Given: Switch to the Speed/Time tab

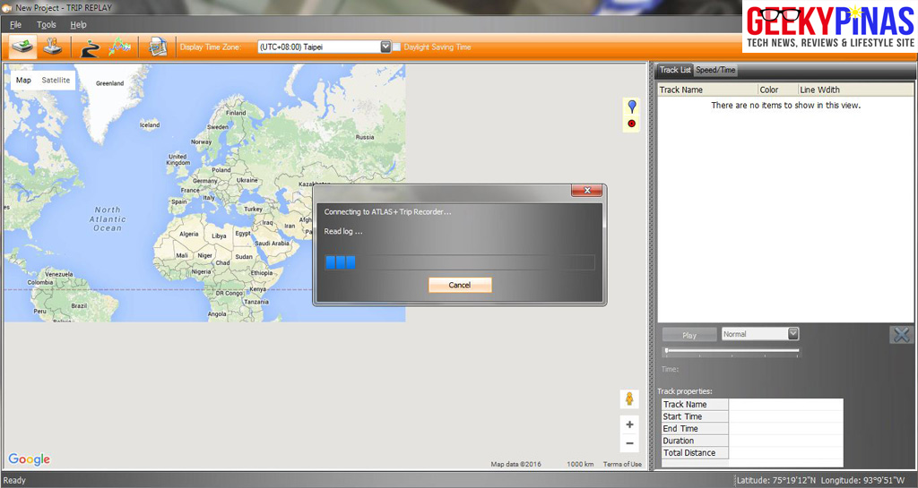Looking at the screenshot, I should [715, 70].
